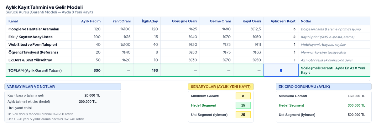Click the yellow Üst Segment value 25
376x125 pixels.
(243, 115)
